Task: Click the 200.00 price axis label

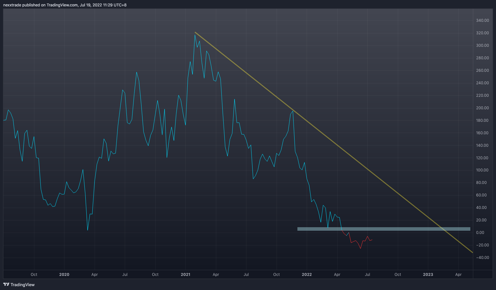Action: (483, 108)
